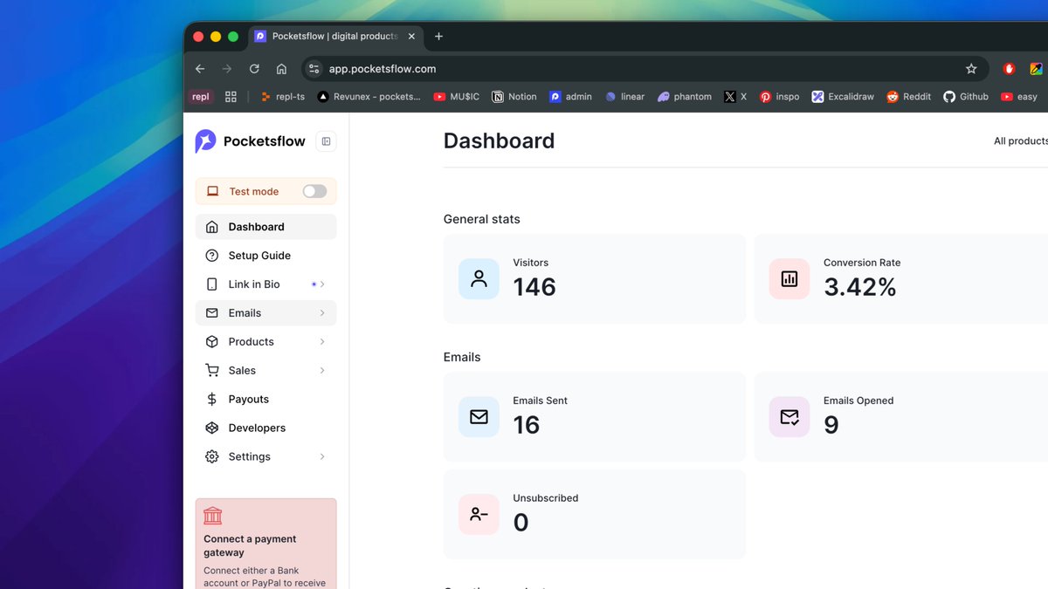Click the Settings gear icon in sidebar
1048x589 pixels.
pos(211,456)
